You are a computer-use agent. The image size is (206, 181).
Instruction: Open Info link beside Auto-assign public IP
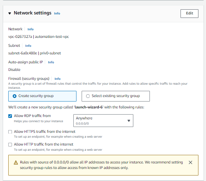tap(51, 62)
